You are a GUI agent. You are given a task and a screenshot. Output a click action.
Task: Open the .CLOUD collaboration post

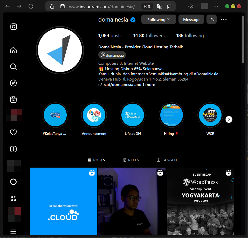pyautogui.click(x=63, y=201)
